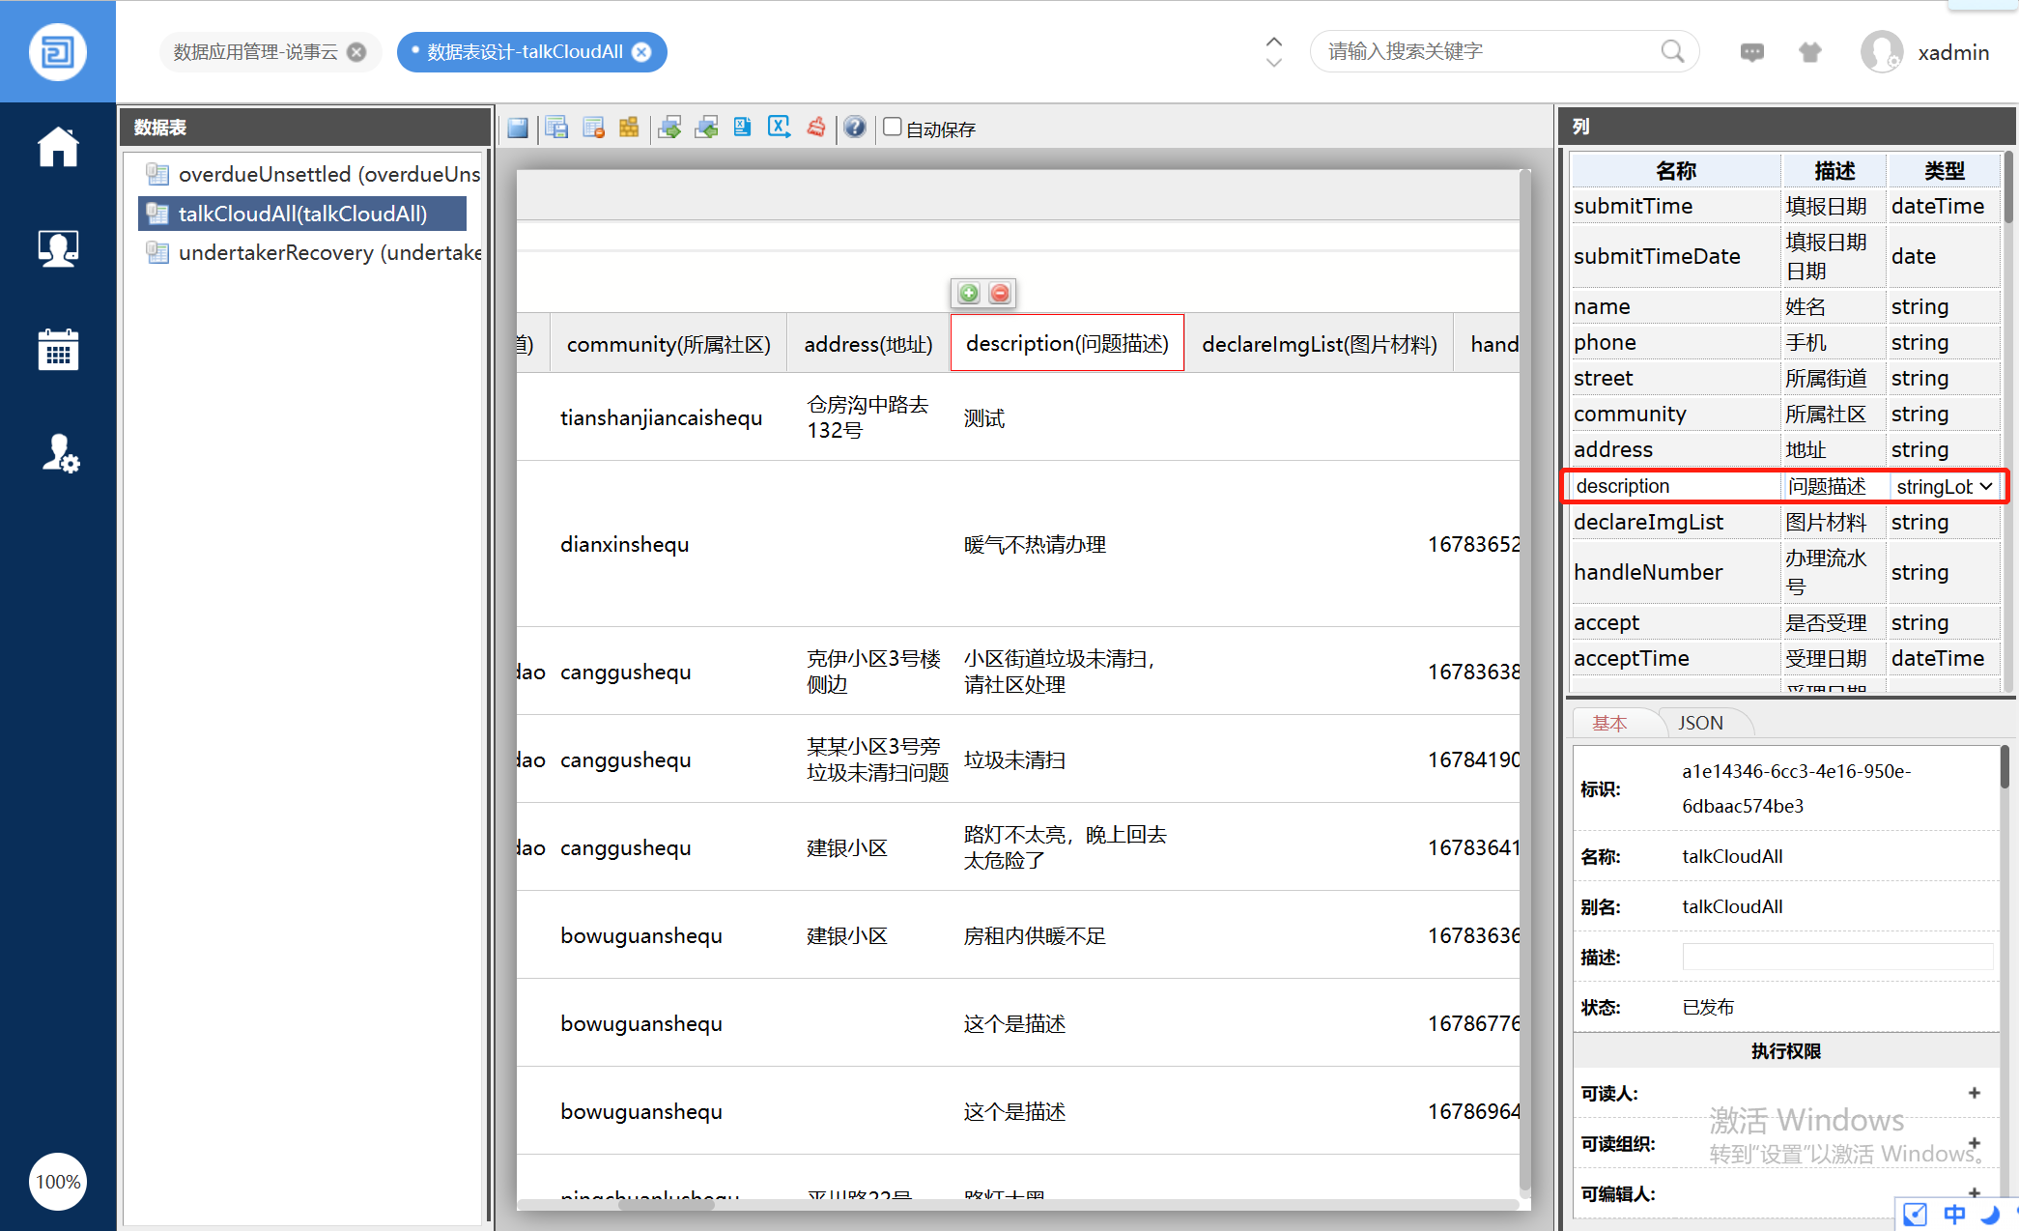Click the orange brick build icon
This screenshot has height=1231, width=2019.
pos(629,128)
